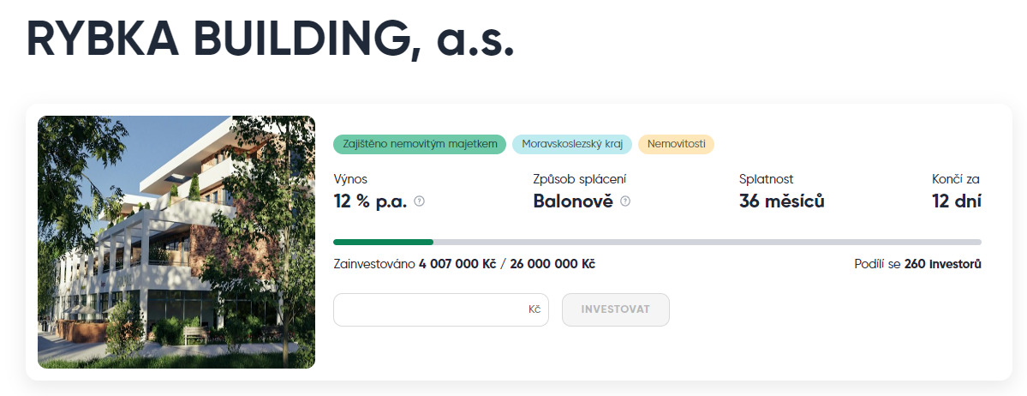Click the 4 007 000 Kč invested amount
1027x396 pixels.
457,263
